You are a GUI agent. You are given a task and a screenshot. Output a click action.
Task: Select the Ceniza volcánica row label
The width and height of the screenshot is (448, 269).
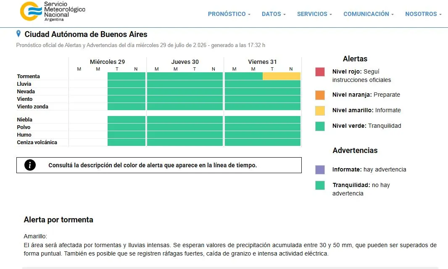(37, 142)
